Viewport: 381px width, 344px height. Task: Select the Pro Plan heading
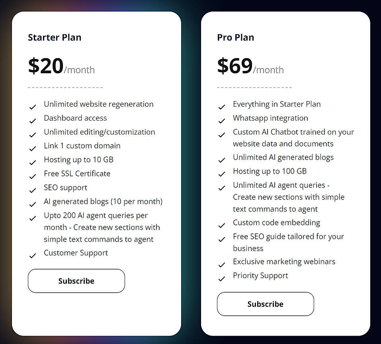[x=235, y=37]
